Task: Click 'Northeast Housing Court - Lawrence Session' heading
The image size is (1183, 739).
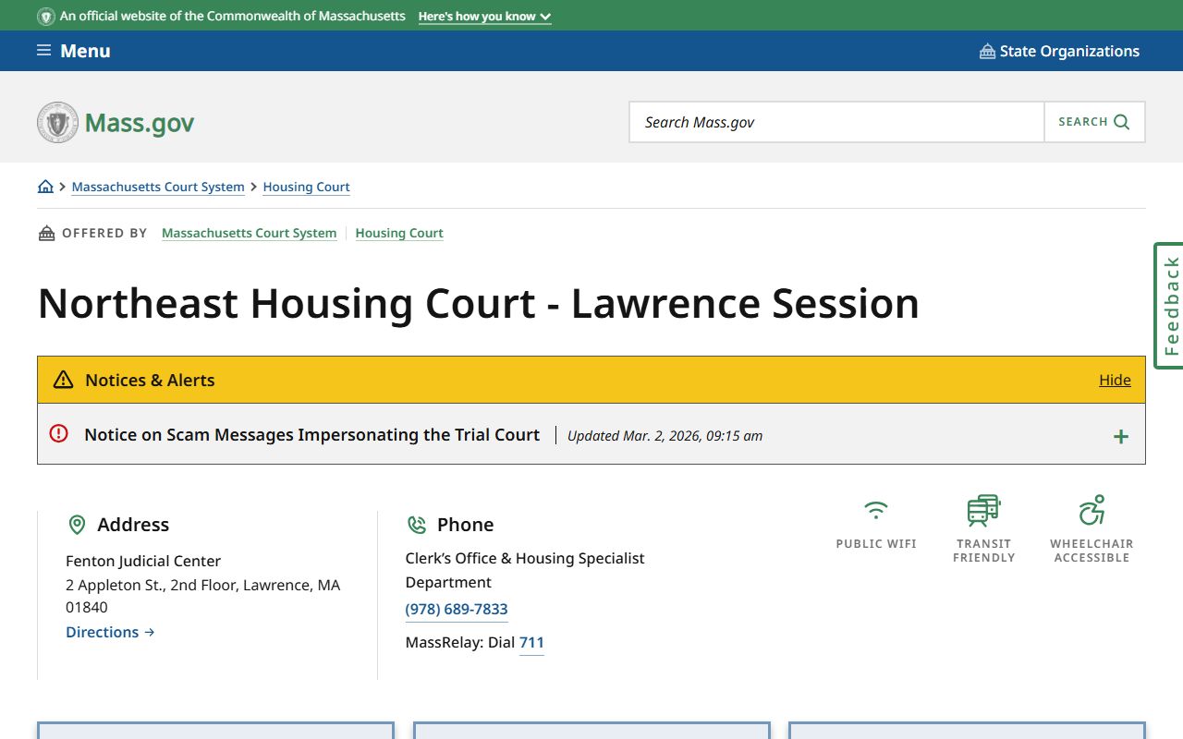Action: click(479, 304)
